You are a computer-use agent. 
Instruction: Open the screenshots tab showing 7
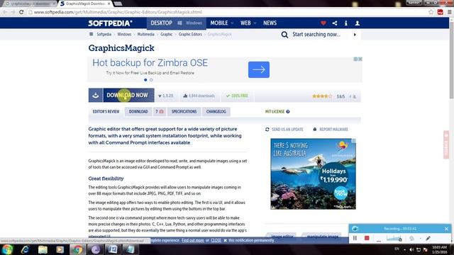[160, 112]
